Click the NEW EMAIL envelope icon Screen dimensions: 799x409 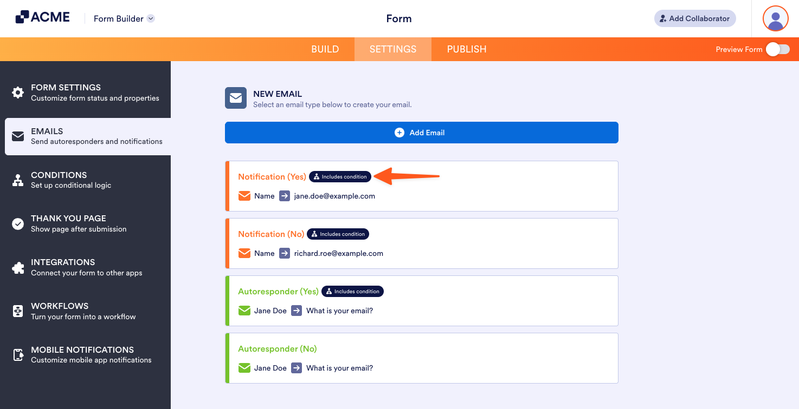(x=236, y=98)
